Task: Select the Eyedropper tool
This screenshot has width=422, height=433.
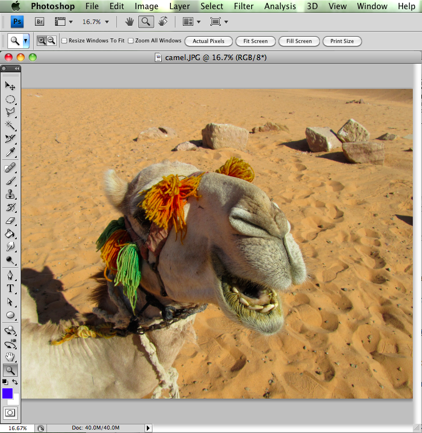Action: [10, 151]
